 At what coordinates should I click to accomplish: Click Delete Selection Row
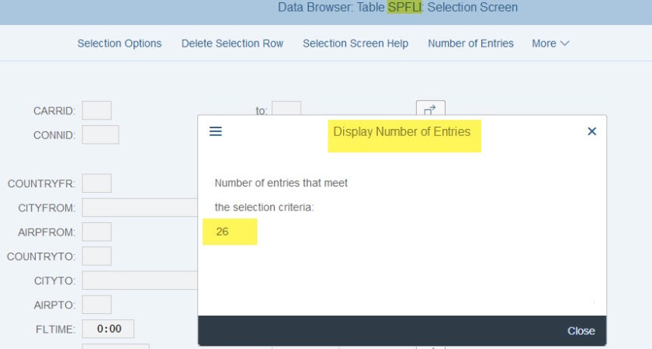(232, 44)
